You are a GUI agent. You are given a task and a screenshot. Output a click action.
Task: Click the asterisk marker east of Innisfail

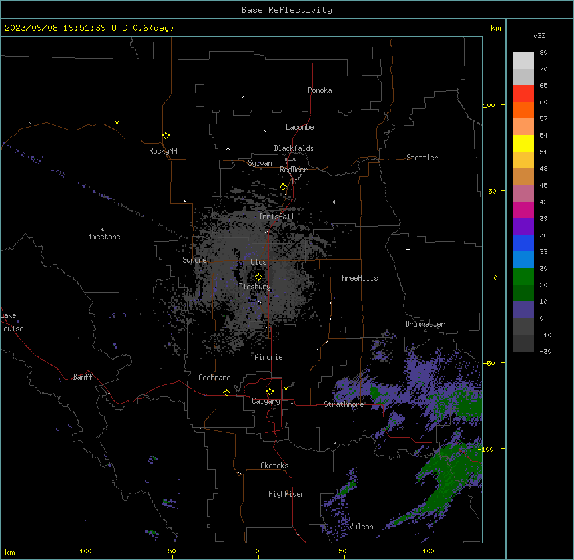(334, 202)
